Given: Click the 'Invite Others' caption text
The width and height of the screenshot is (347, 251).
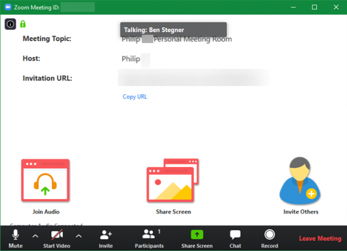Looking at the screenshot, I should 301,212.
